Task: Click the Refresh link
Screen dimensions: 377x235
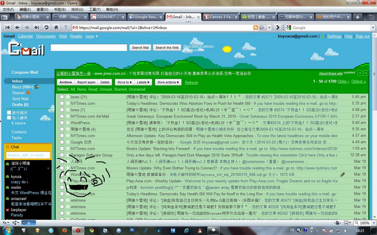Action: pos(191,83)
